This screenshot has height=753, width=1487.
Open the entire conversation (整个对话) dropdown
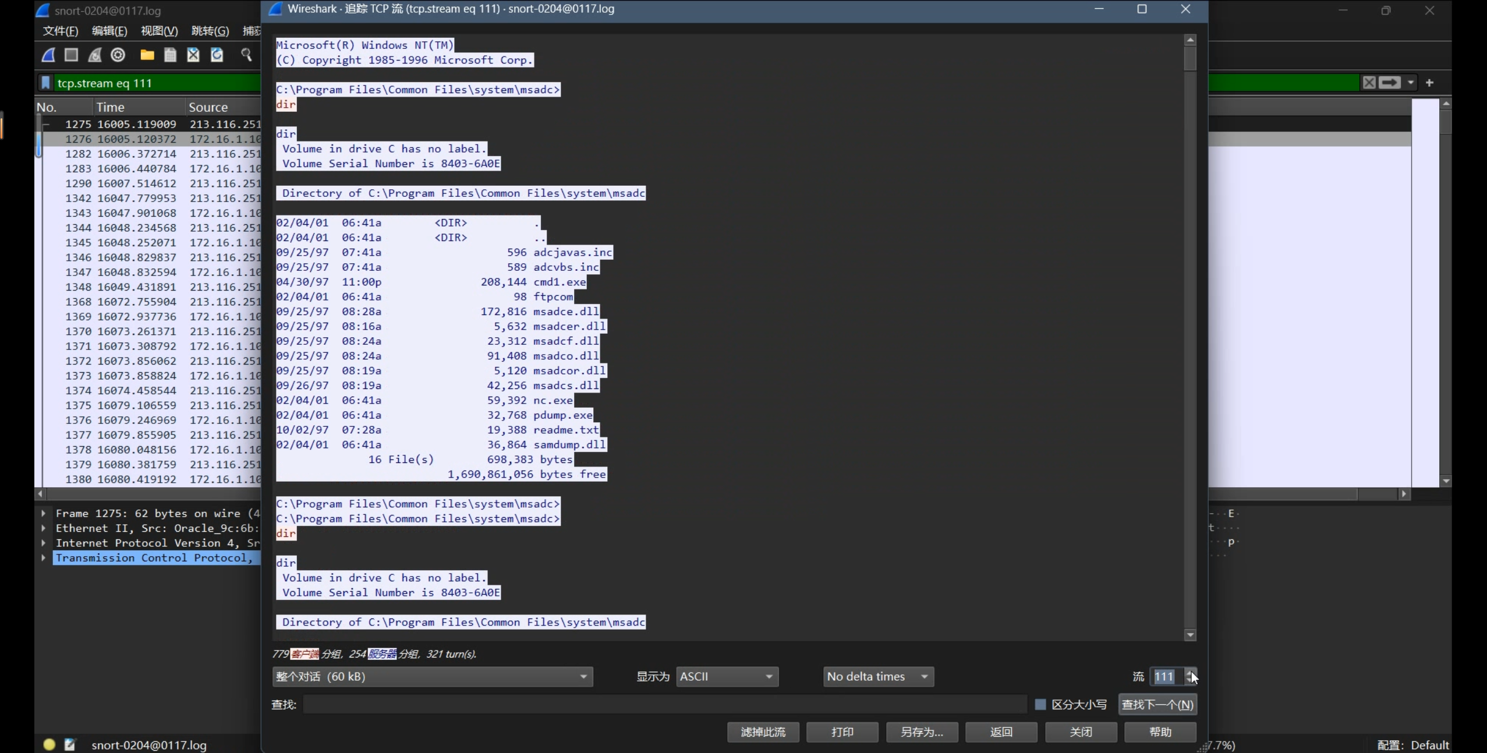(432, 677)
